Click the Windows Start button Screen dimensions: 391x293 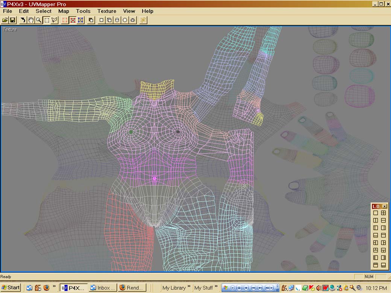click(x=11, y=288)
